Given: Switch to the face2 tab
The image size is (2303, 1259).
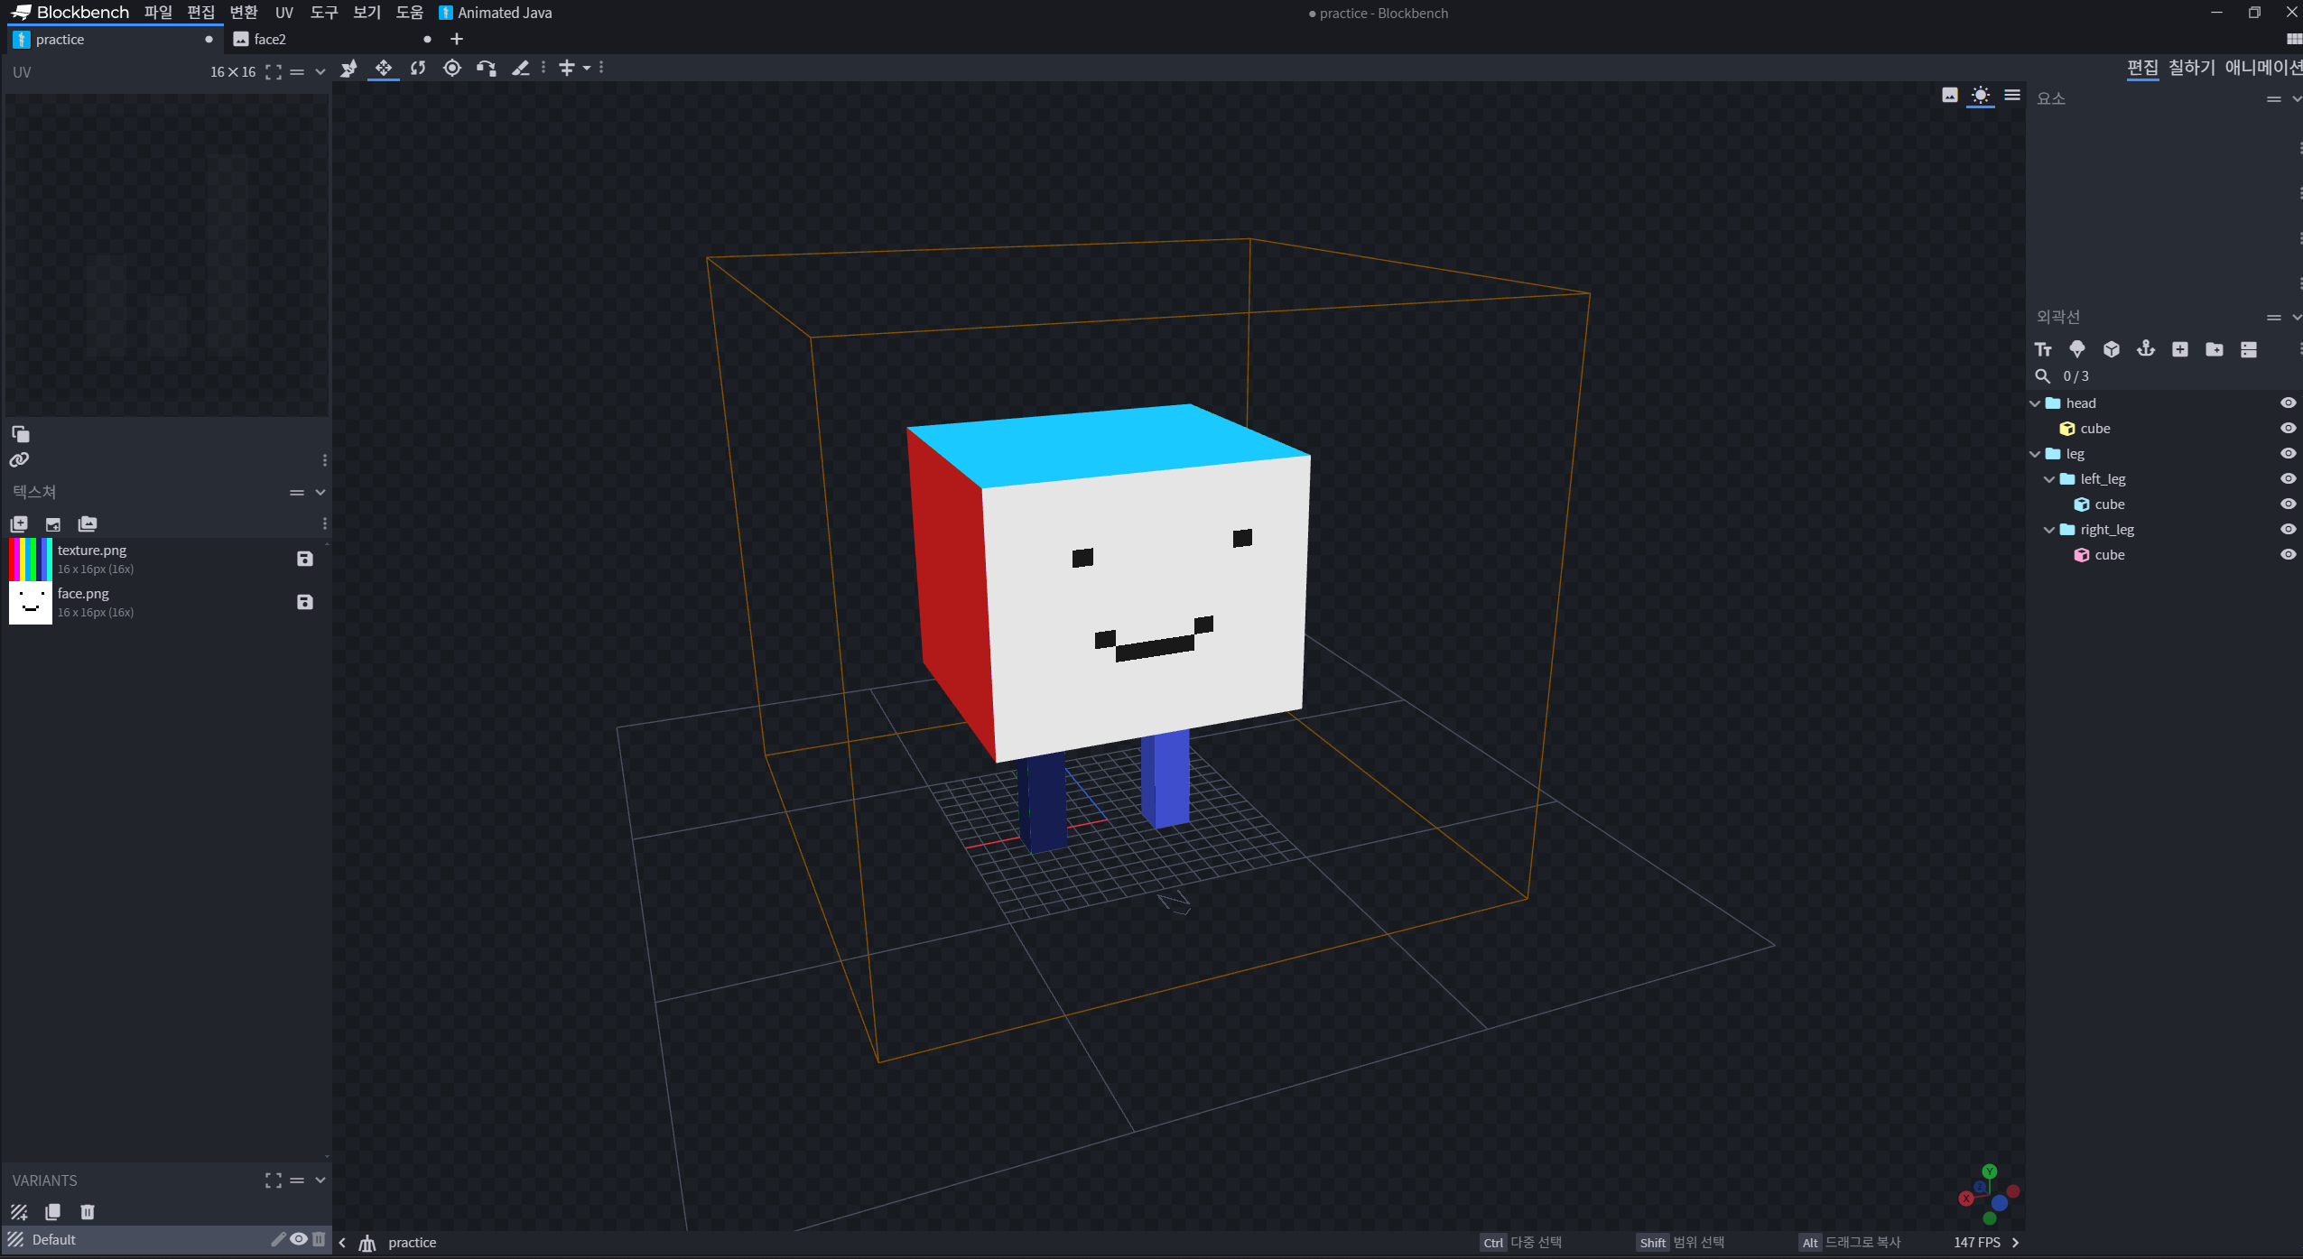Looking at the screenshot, I should click(270, 40).
